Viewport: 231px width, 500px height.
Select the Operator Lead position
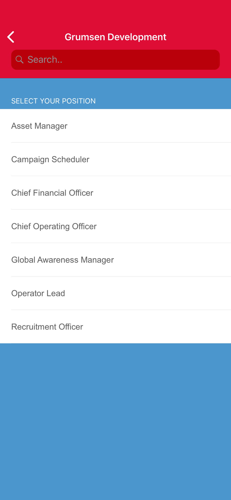point(115,293)
